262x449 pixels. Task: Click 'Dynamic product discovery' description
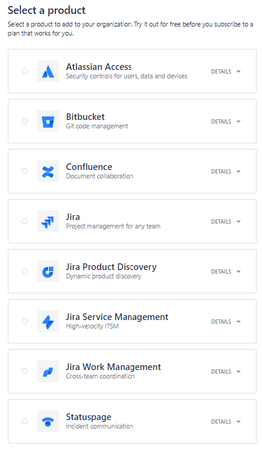pyautogui.click(x=104, y=276)
